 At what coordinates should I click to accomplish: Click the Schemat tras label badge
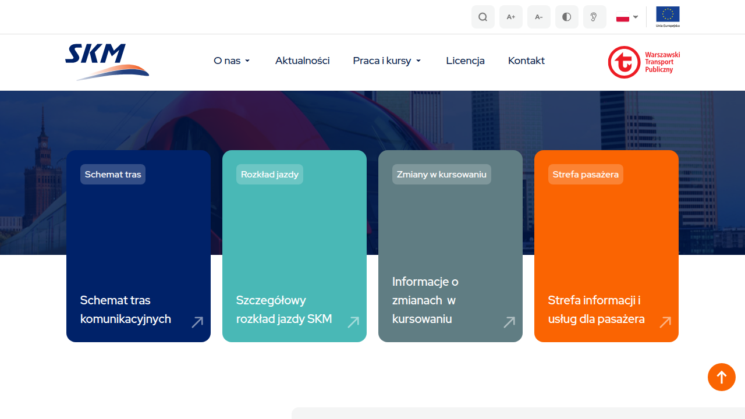click(113, 174)
